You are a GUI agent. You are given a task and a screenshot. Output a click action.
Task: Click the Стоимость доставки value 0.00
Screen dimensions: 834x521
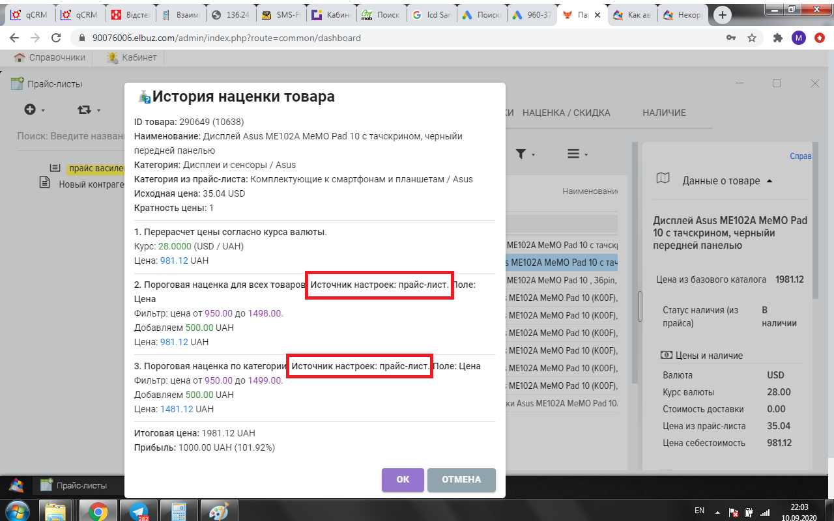[776, 409]
